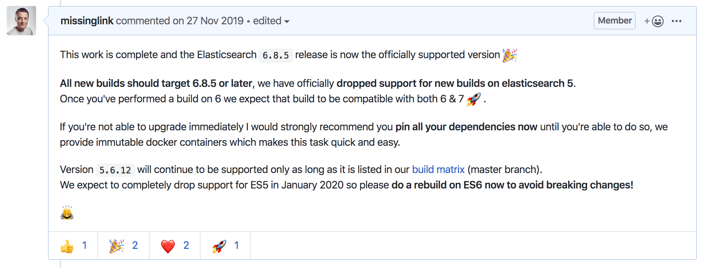Click the bowing person emoji in comment

click(x=67, y=212)
